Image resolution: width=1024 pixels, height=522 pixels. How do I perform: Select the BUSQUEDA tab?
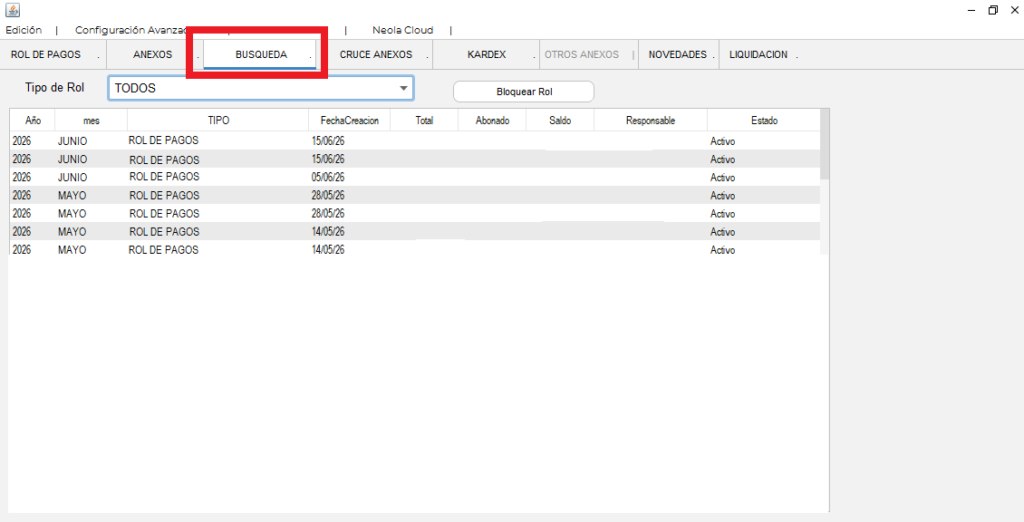click(x=261, y=54)
